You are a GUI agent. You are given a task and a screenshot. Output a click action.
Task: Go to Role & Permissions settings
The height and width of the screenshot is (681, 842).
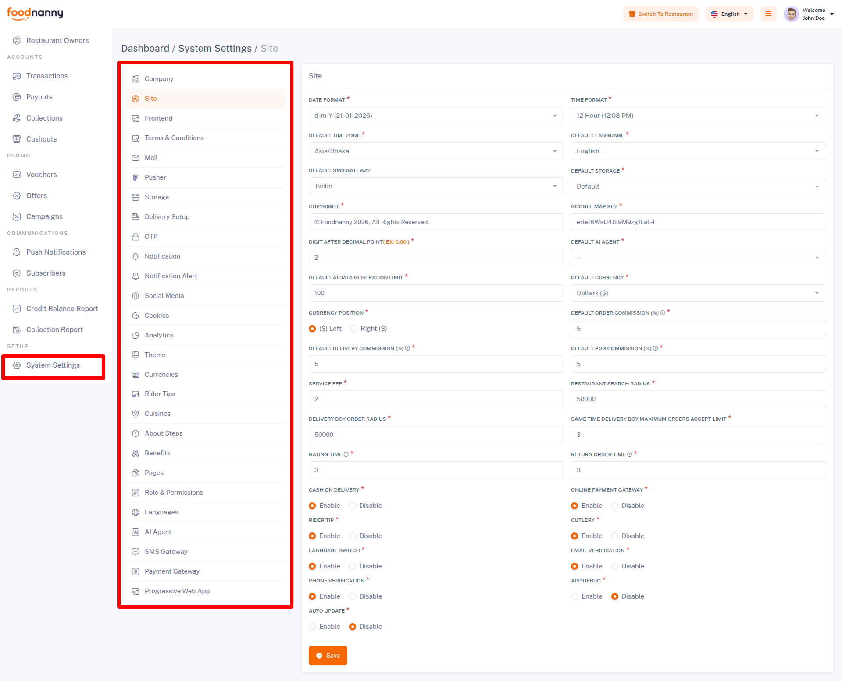click(174, 493)
